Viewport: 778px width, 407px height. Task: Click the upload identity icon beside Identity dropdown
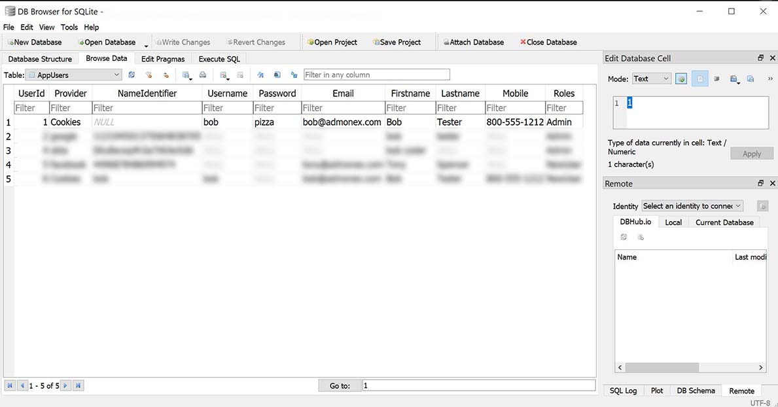tap(762, 205)
